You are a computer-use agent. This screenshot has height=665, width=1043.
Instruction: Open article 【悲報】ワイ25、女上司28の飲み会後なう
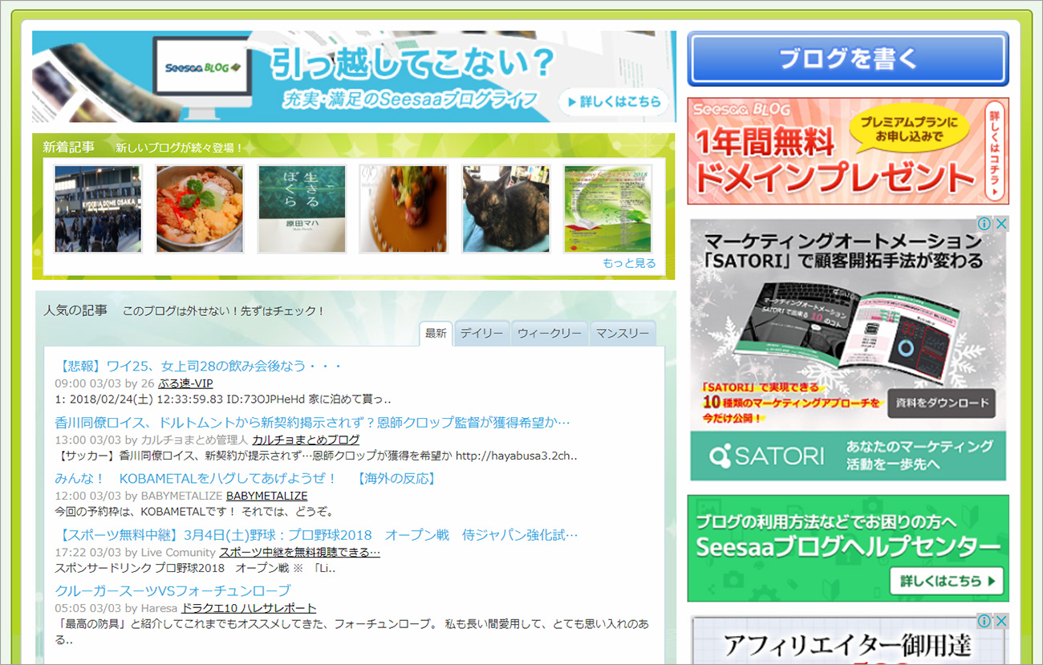pyautogui.click(x=198, y=367)
